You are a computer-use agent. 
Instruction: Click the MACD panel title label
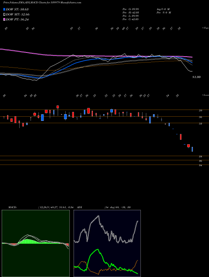tap(13, 207)
